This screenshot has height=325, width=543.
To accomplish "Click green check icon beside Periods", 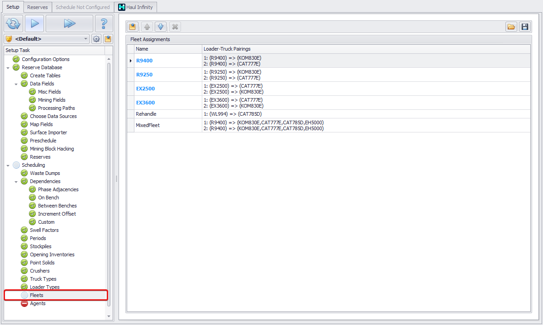I will [24, 238].
